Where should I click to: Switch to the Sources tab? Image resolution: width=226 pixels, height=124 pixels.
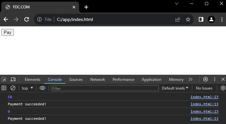click(x=76, y=80)
